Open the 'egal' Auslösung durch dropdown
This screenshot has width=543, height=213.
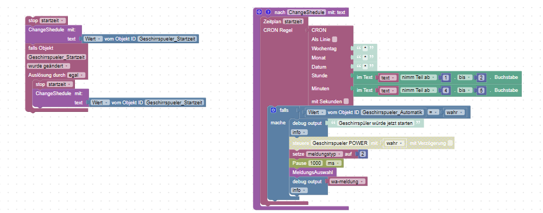tap(76, 75)
